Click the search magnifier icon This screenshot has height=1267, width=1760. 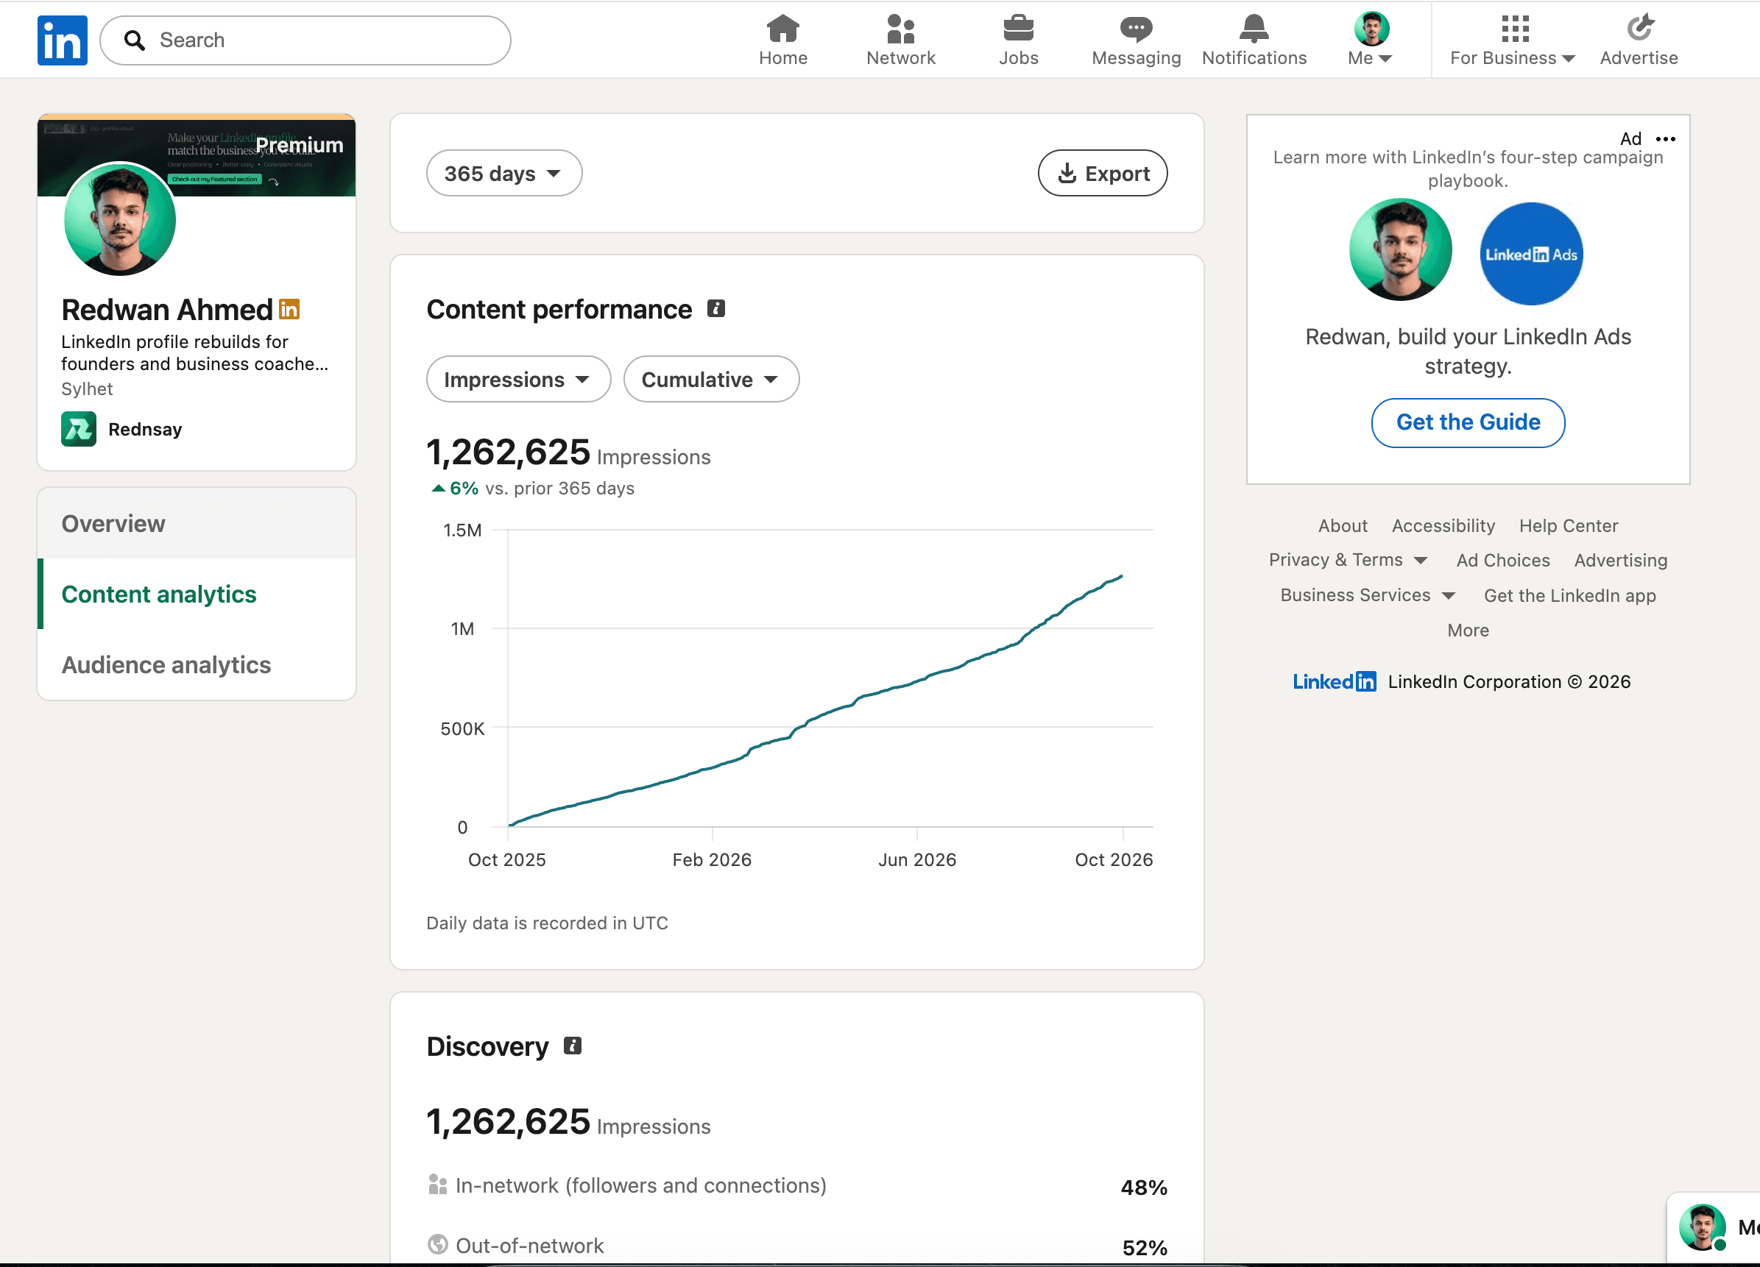pyautogui.click(x=135, y=40)
